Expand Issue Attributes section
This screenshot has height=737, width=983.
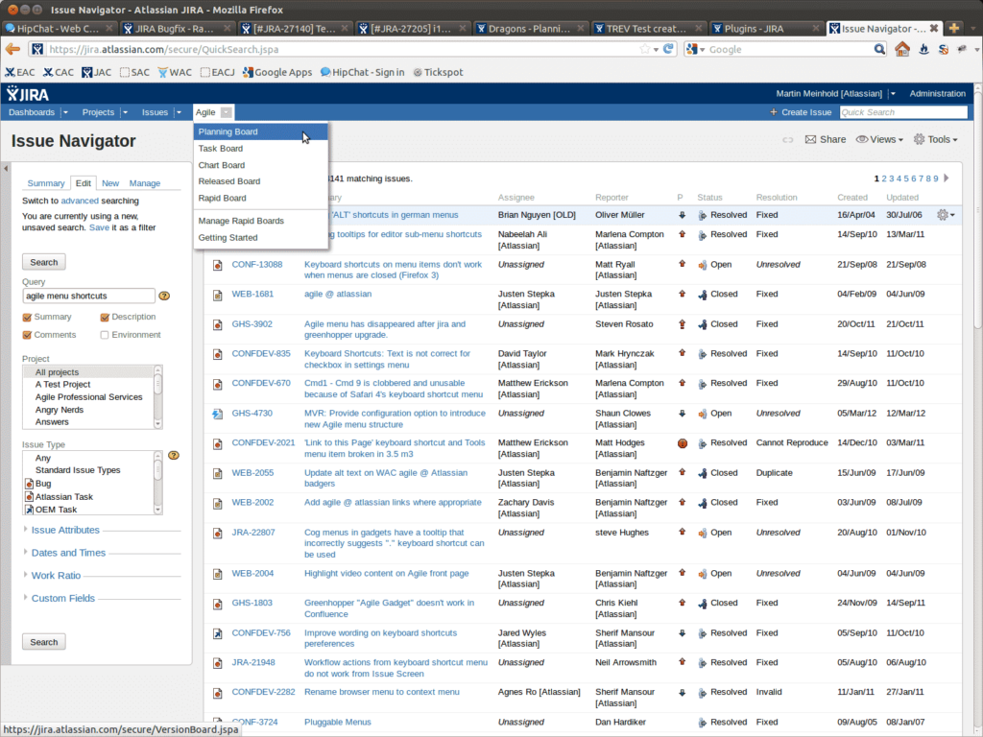coord(65,530)
